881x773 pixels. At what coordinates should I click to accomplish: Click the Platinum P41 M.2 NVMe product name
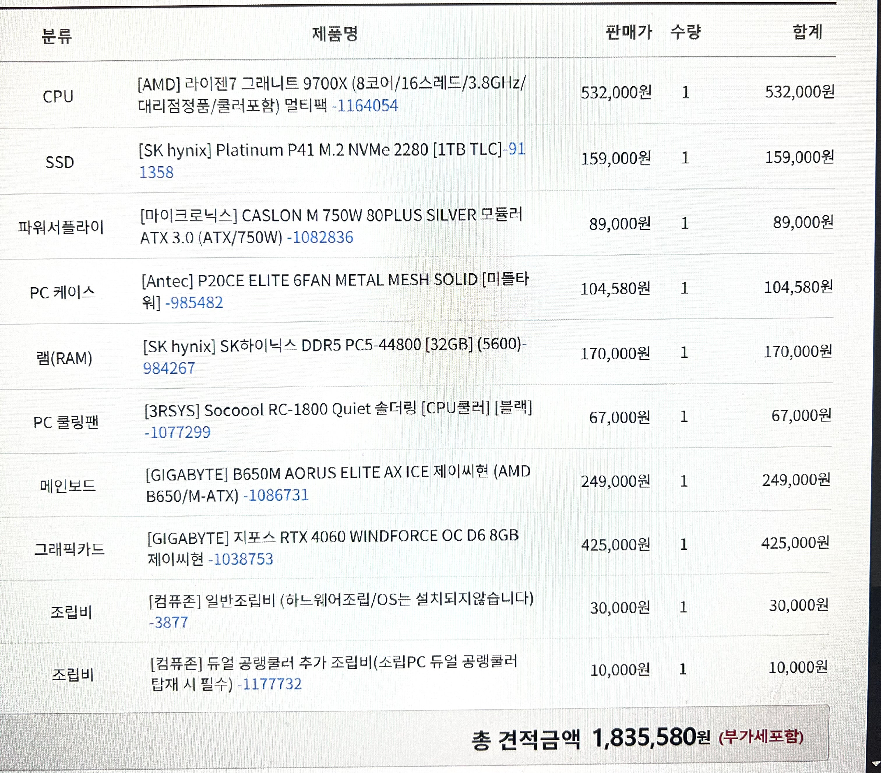[x=321, y=150]
